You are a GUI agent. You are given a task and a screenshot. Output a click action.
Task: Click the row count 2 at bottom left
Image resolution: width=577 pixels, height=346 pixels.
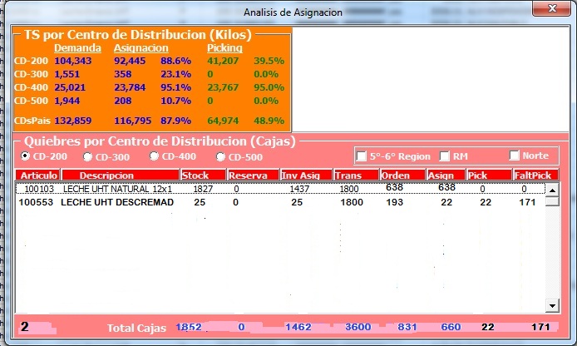(x=25, y=327)
